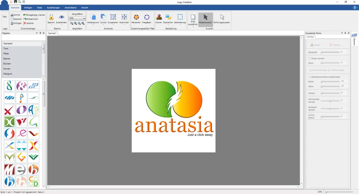Open the 30% zoom dropdown in ribbon

point(84,18)
